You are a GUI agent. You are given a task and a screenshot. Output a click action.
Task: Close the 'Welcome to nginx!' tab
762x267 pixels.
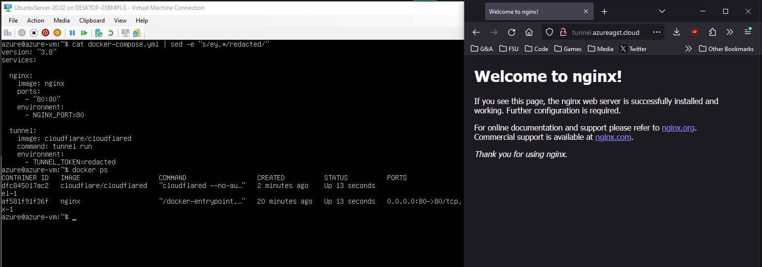585,11
